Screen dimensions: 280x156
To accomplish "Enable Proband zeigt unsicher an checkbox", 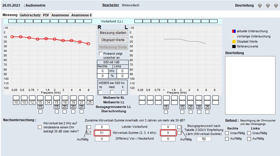I will coord(101,54).
